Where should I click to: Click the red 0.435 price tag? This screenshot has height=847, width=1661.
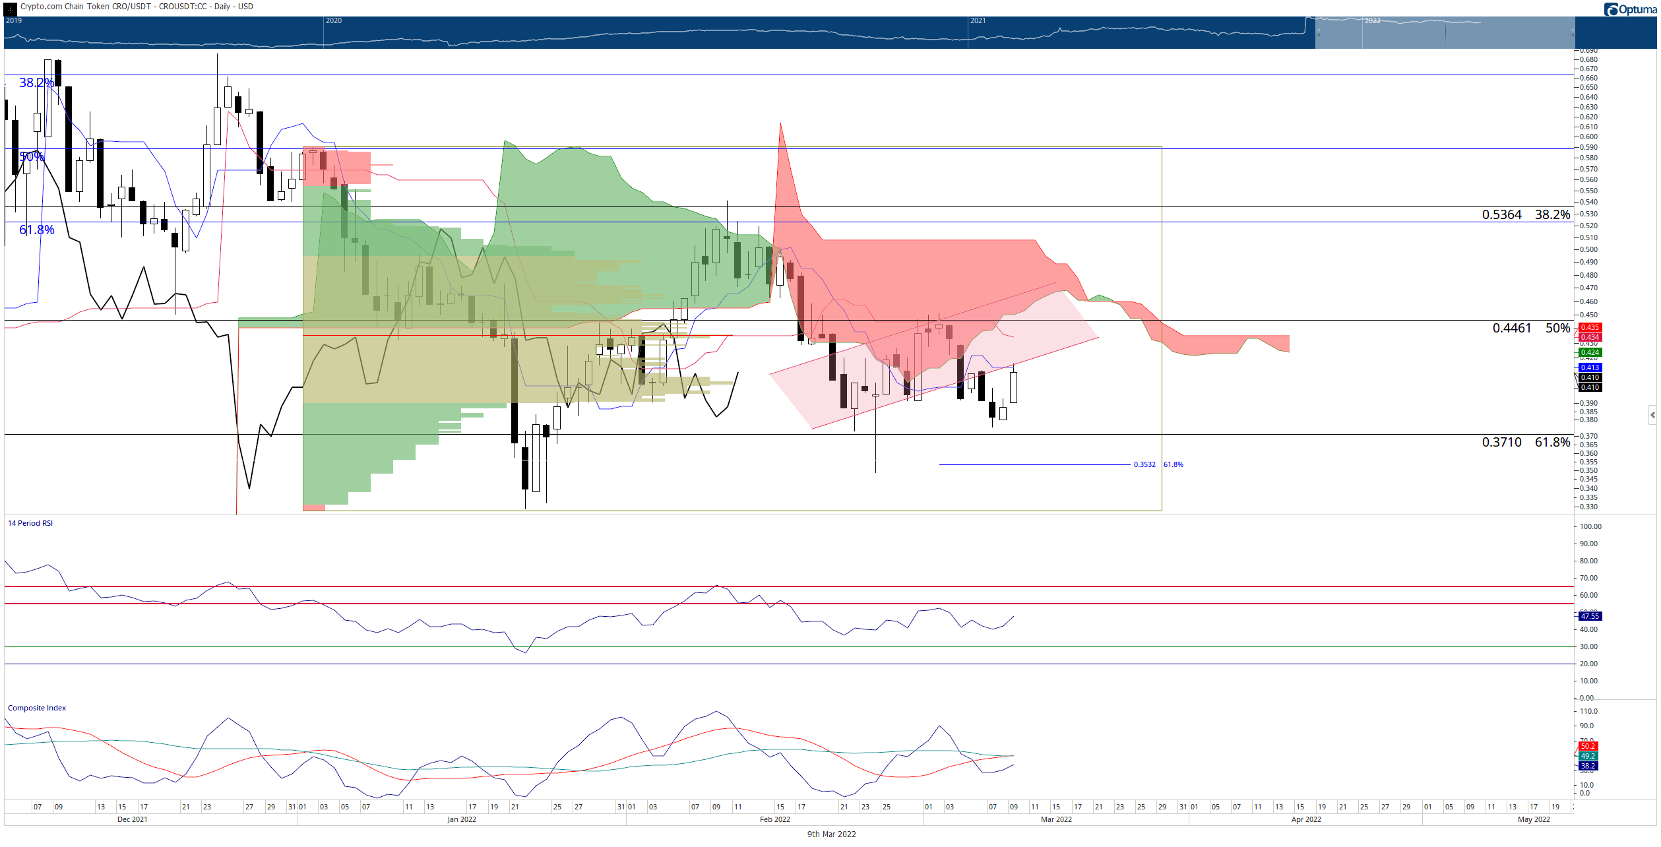1590,327
